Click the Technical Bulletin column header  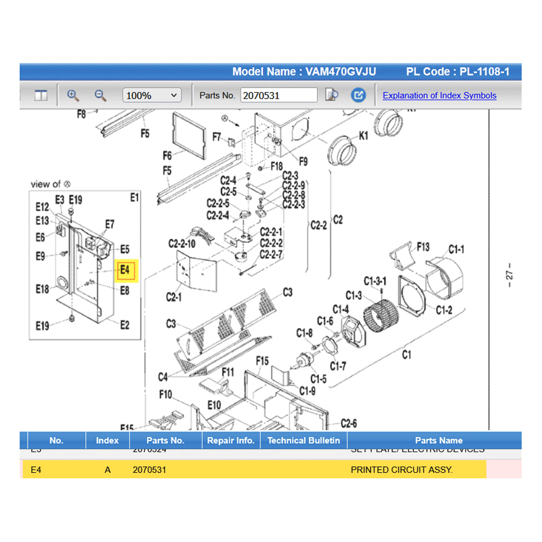(x=303, y=440)
